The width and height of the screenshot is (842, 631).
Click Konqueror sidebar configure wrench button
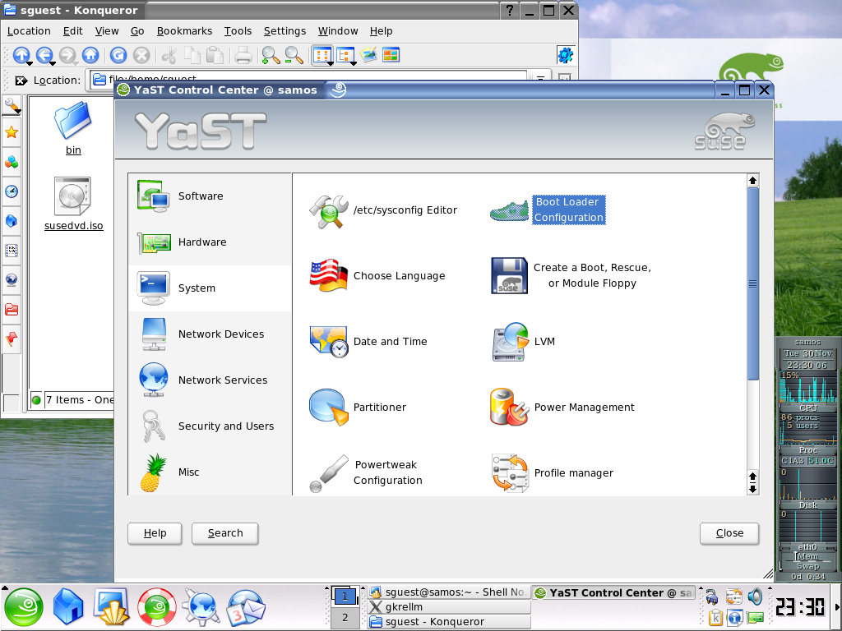(12, 105)
